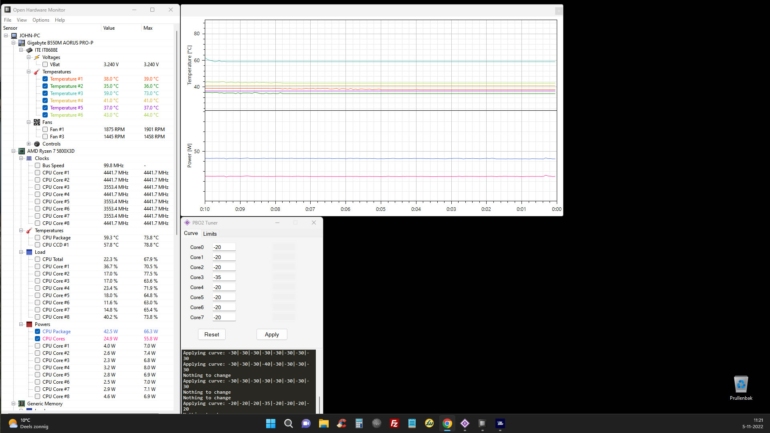The height and width of the screenshot is (433, 770).
Task: Click the Gigabyte B550M motherboard icon
Action: pyautogui.click(x=22, y=43)
